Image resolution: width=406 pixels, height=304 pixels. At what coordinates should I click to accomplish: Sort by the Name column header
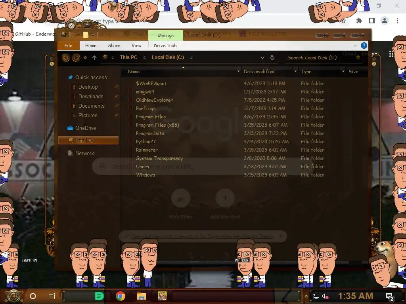tap(133, 72)
